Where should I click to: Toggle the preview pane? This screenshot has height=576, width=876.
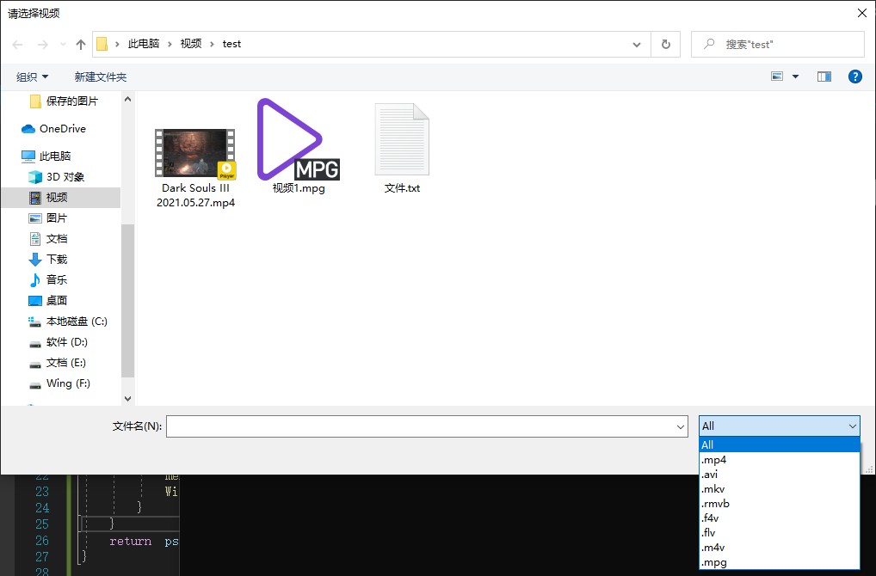coord(824,77)
